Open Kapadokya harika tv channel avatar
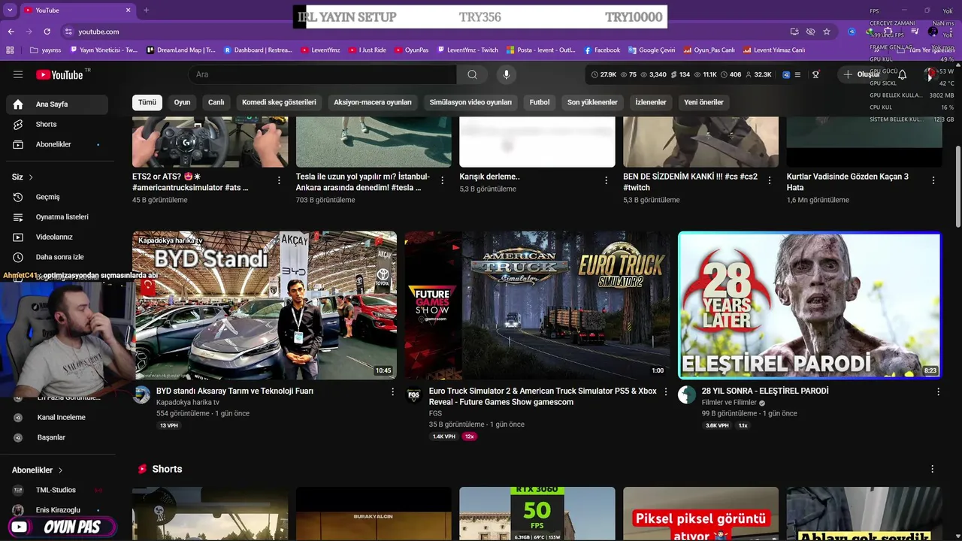Screen dimensions: 962x541 pos(141,395)
